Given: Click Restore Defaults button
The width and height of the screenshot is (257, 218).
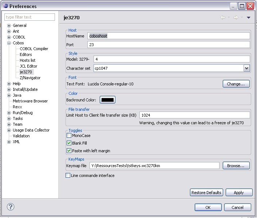Looking at the screenshot, I should tap(206, 193).
